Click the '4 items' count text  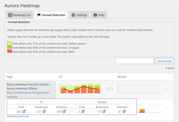tap(170, 68)
